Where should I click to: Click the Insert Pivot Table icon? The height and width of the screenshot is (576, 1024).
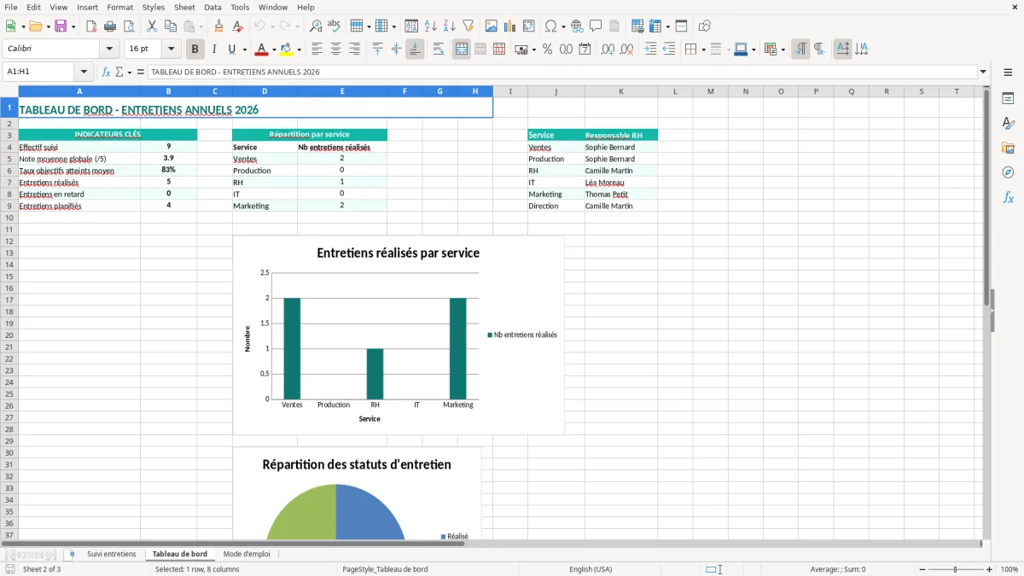pos(528,26)
